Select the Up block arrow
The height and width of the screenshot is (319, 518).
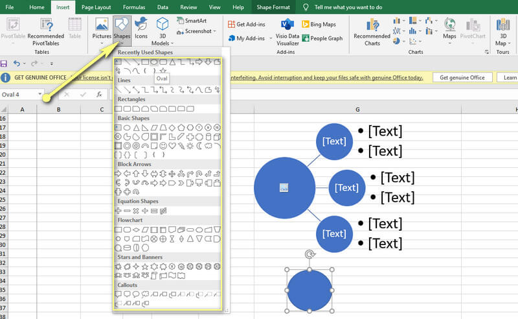point(136,173)
